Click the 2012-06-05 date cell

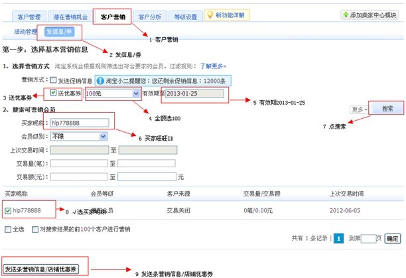coord(344,210)
